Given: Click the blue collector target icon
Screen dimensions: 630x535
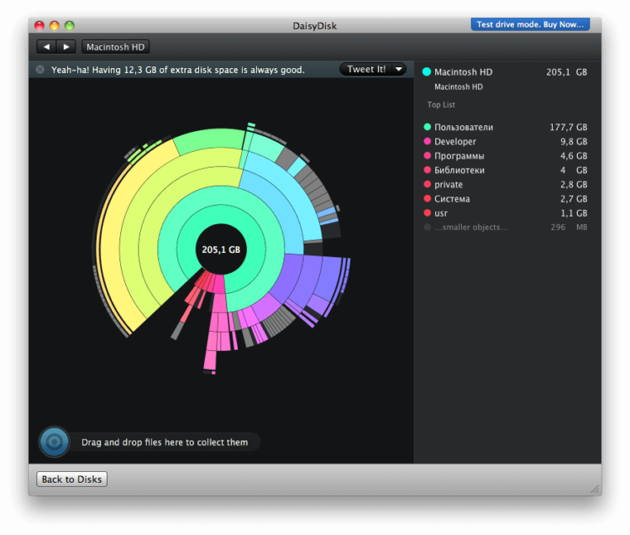Looking at the screenshot, I should [55, 442].
